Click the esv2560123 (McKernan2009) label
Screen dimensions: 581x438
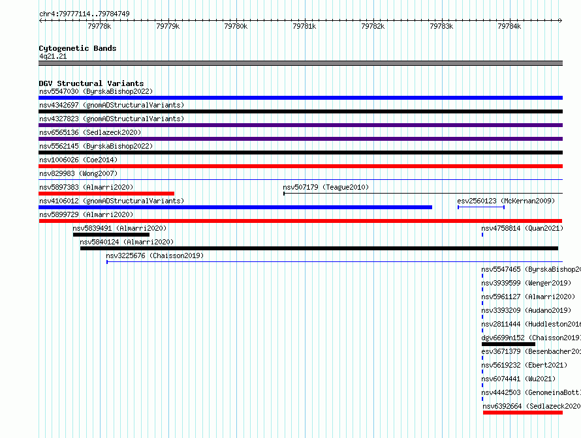(506, 201)
